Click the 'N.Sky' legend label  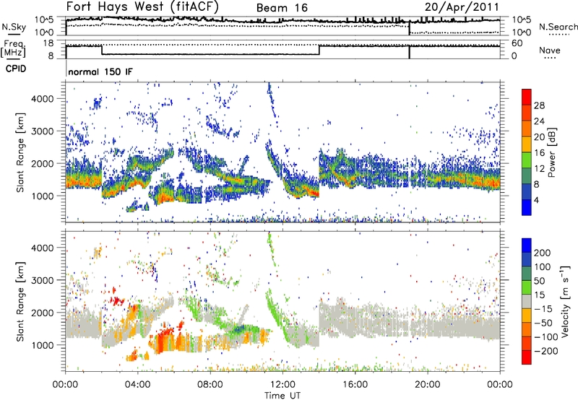[14, 27]
